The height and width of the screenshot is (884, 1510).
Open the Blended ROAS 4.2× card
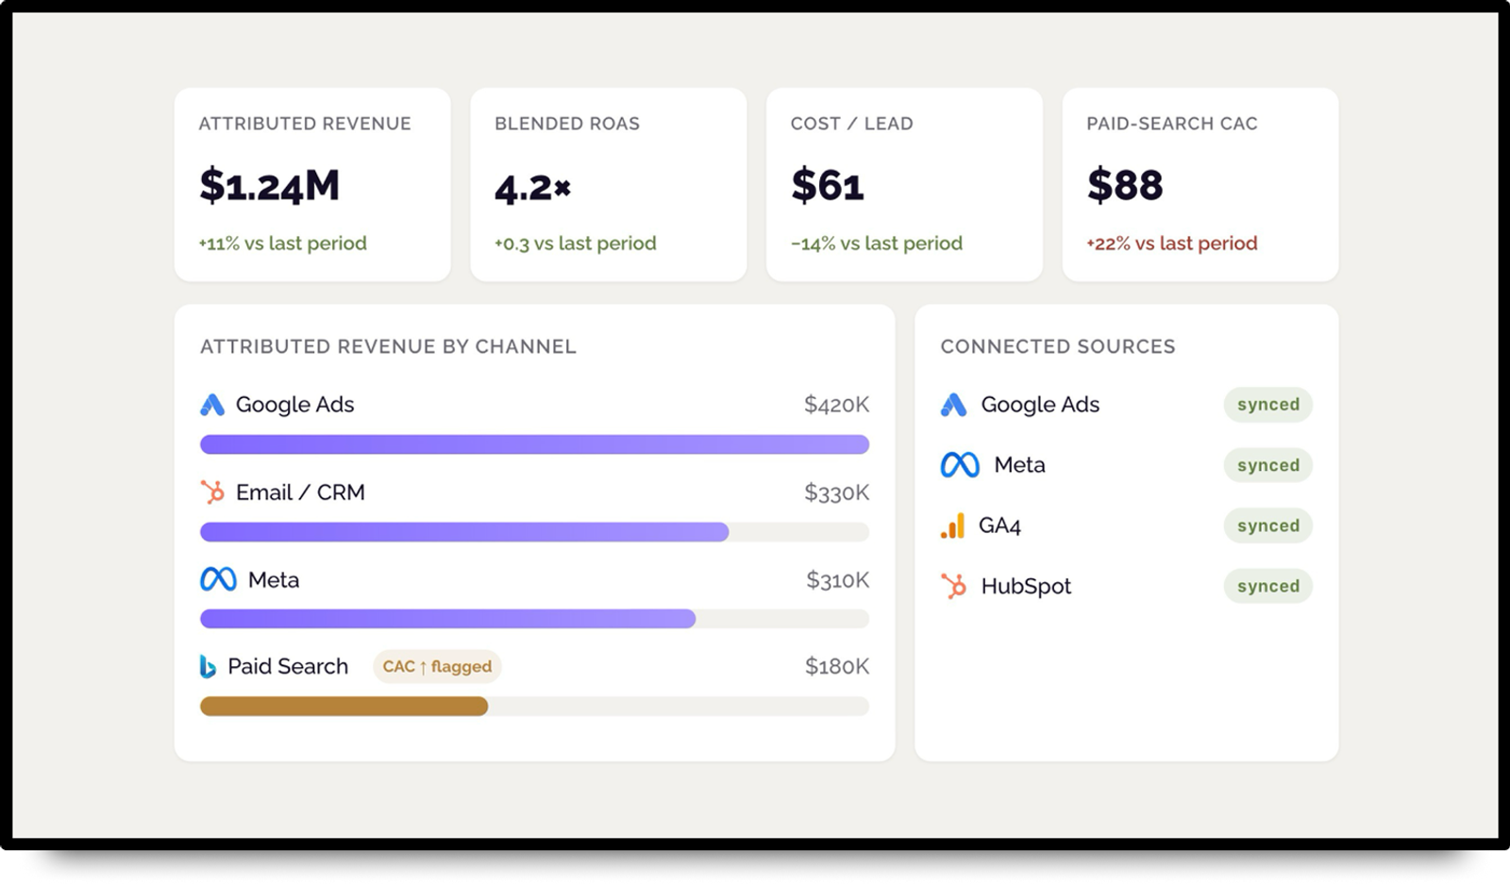609,185
